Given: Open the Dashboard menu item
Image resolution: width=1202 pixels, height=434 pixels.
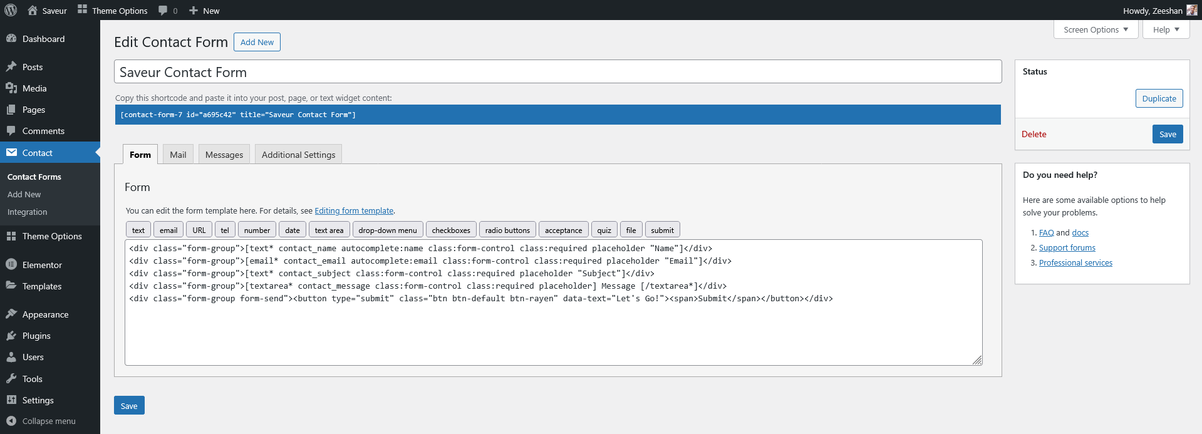Looking at the screenshot, I should pyautogui.click(x=43, y=39).
